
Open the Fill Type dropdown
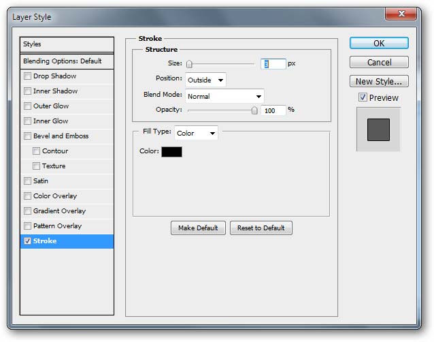[196, 133]
